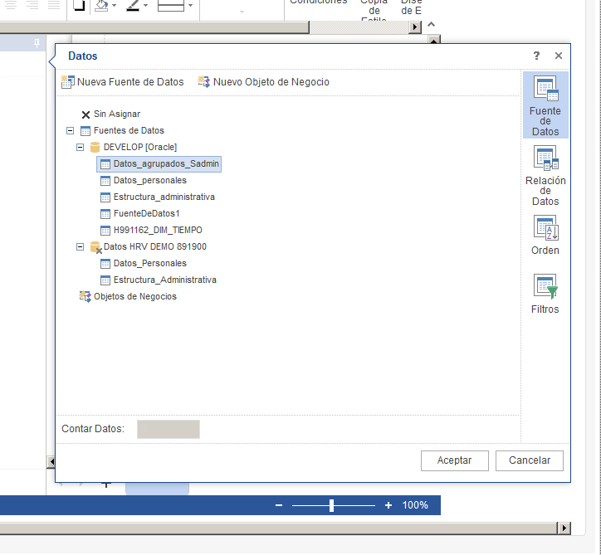Click the zoom in plus button
The image size is (601, 555).
[x=388, y=505]
